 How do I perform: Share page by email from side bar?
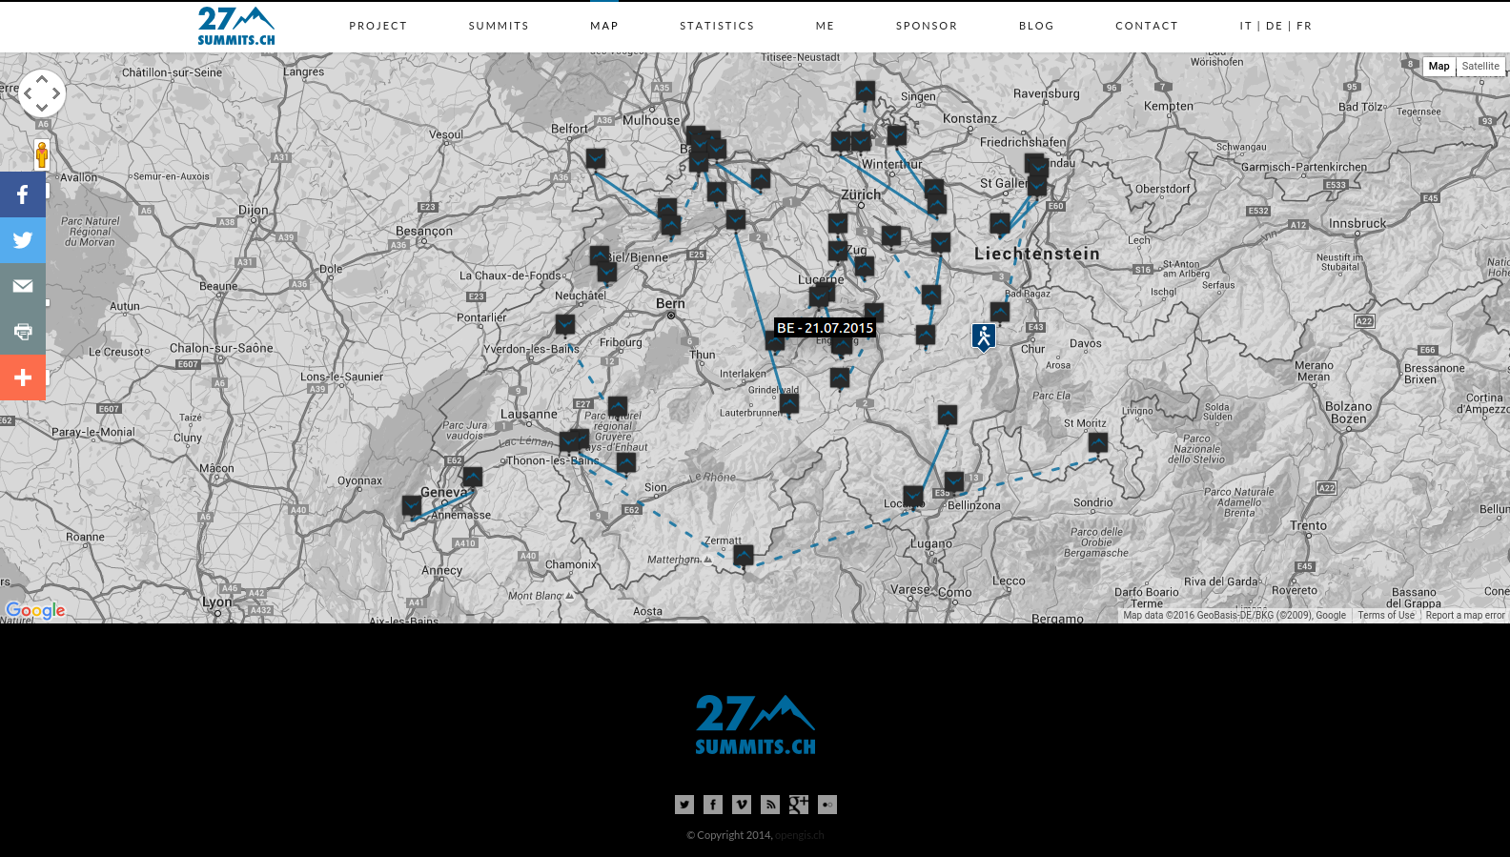[x=23, y=286]
